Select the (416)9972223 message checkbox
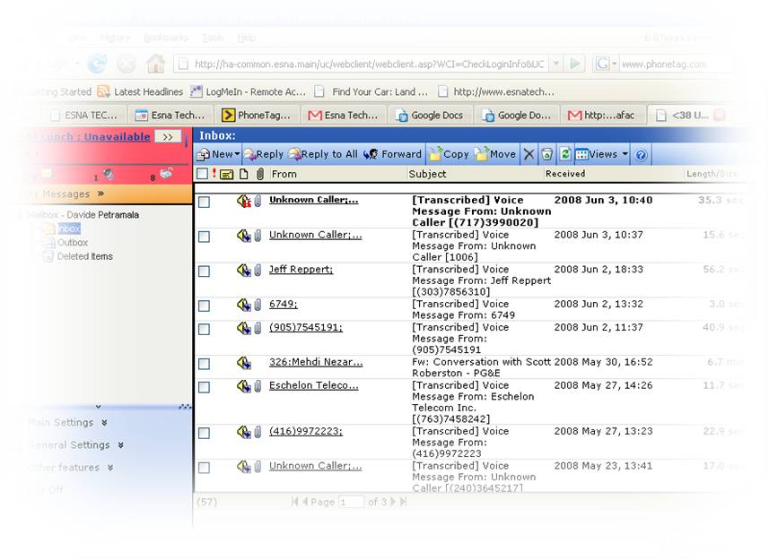769x560 pixels. (x=204, y=434)
